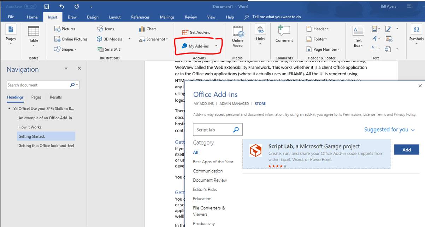Click the Redo icon in title bar
Viewport: 425px width, 227px height.
[77, 6]
